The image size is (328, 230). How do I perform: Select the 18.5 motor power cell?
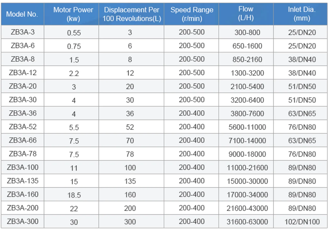click(x=74, y=195)
